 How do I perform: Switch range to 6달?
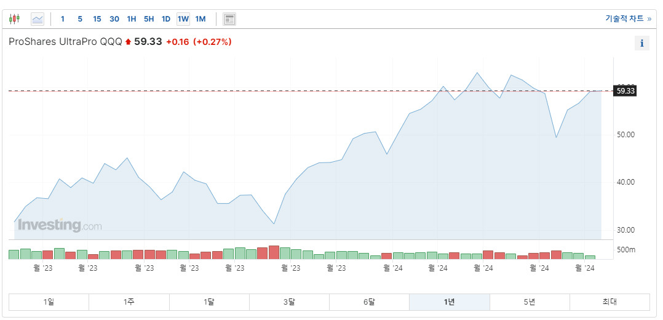369,302
